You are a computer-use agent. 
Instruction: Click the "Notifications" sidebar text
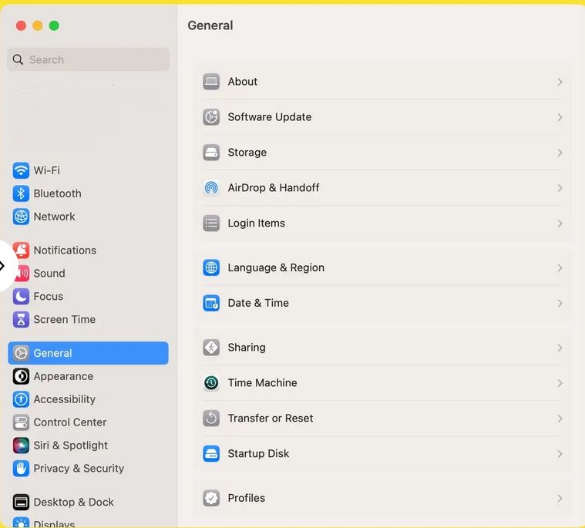65,251
